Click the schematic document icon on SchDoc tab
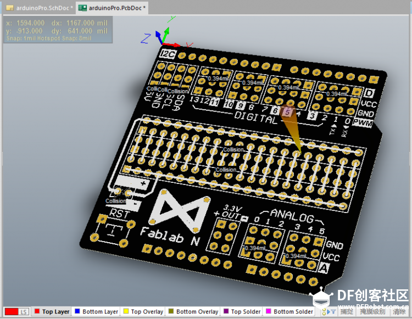This screenshot has width=412, height=319. 10,8
